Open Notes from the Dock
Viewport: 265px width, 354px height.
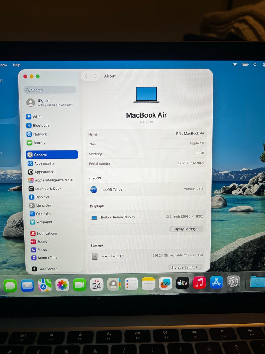(148, 284)
